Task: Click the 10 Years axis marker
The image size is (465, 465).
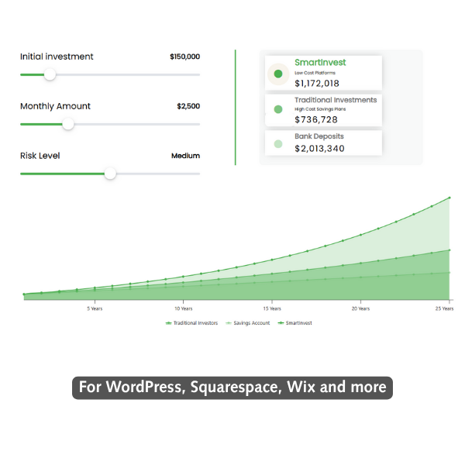Action: point(183,308)
